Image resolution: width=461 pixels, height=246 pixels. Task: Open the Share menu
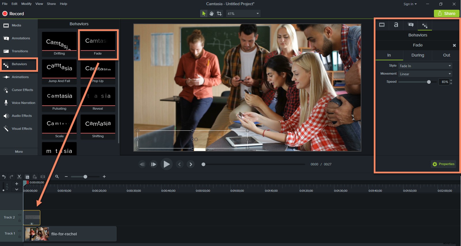[x=51, y=4]
